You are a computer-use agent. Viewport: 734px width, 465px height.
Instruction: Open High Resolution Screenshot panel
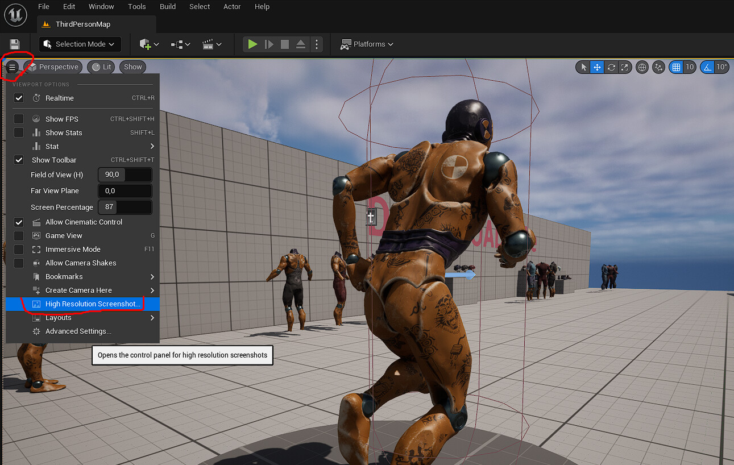pos(82,304)
